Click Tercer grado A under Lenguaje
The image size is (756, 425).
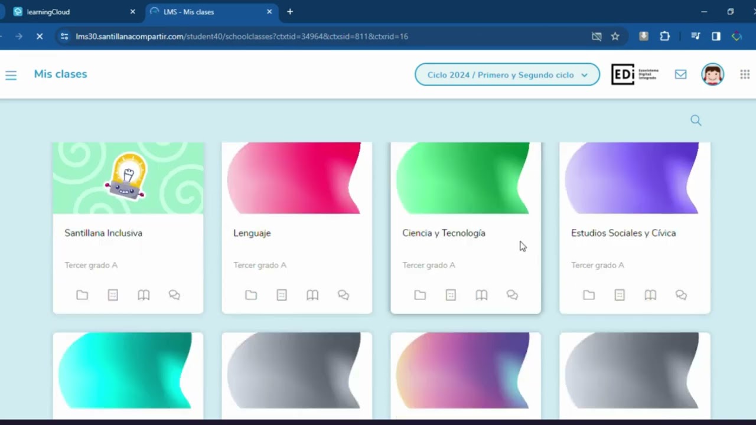tap(260, 265)
